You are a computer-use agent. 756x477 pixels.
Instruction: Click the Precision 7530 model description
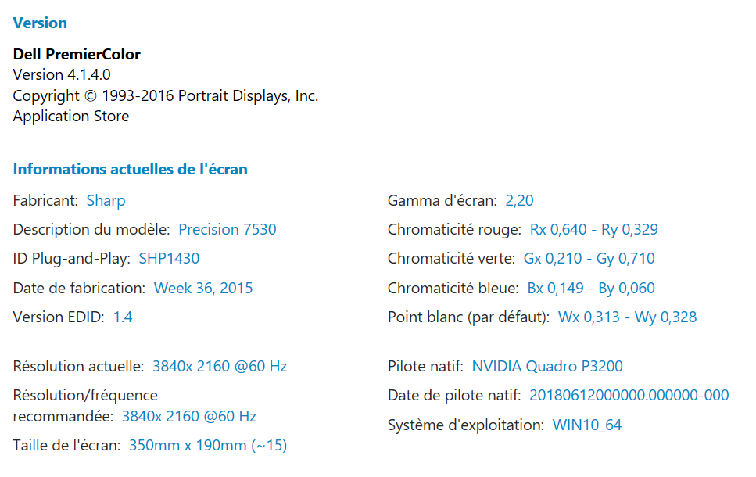click(227, 229)
